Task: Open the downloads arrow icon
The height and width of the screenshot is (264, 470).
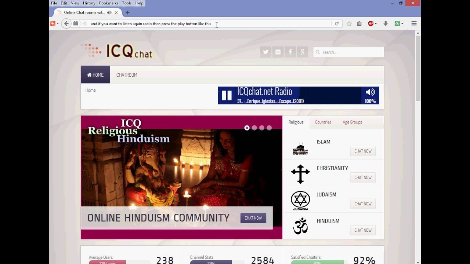Action: point(386,23)
